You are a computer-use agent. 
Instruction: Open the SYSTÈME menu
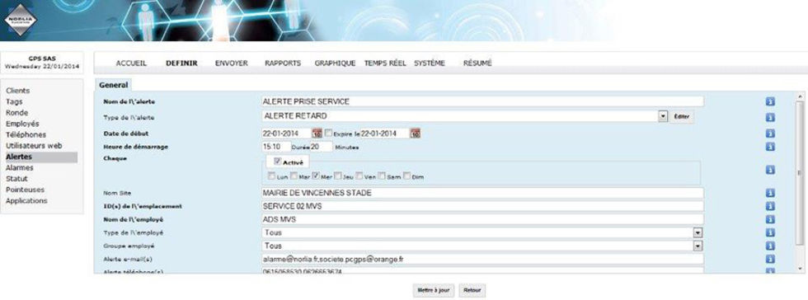(x=430, y=63)
